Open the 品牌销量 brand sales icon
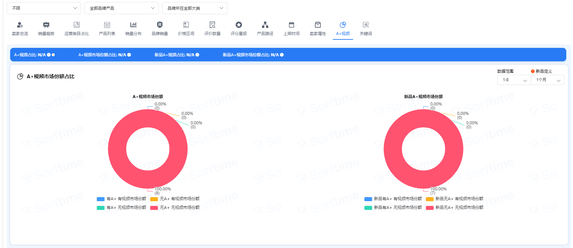The image size is (573, 248). [160, 25]
